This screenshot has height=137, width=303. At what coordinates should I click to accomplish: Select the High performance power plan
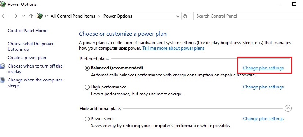87,87
